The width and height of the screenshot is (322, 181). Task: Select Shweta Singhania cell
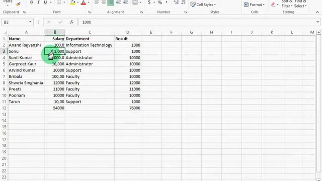point(26,83)
